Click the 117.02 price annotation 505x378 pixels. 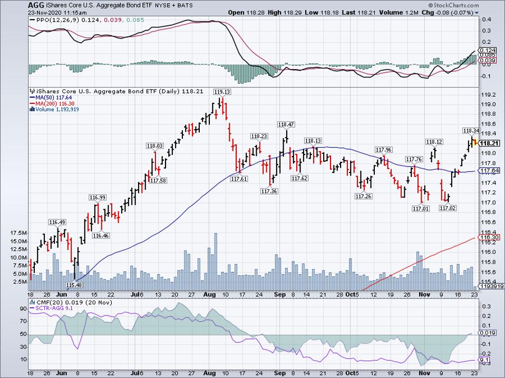click(x=448, y=208)
